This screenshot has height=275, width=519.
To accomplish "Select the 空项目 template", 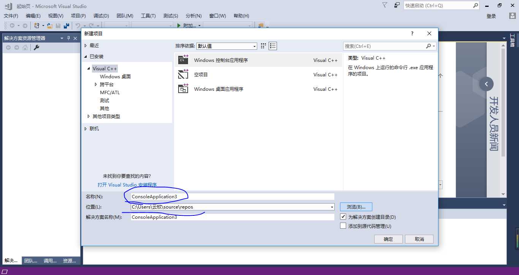I will 258,74.
